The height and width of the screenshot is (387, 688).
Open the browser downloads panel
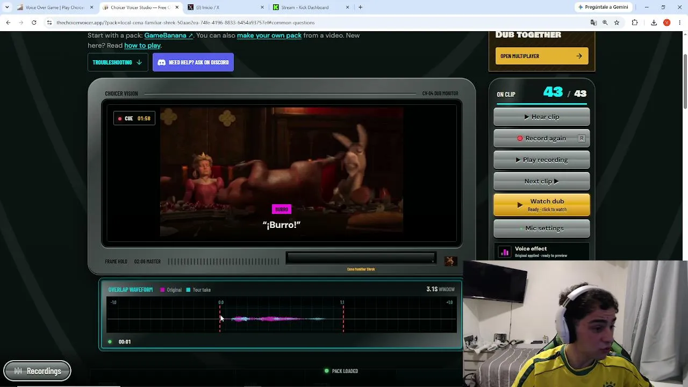[654, 23]
